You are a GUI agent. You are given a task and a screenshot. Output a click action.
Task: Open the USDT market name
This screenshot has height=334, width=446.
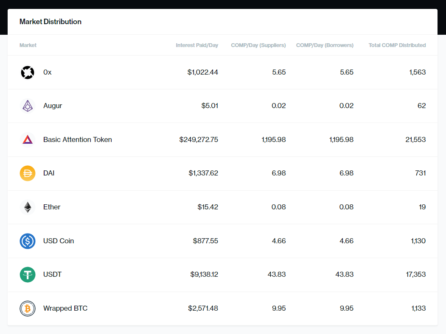coord(52,274)
